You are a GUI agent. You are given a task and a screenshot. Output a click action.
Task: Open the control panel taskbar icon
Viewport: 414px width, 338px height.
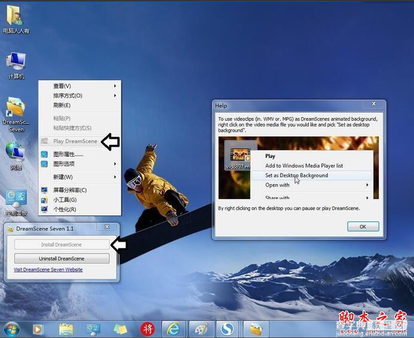coord(93,329)
